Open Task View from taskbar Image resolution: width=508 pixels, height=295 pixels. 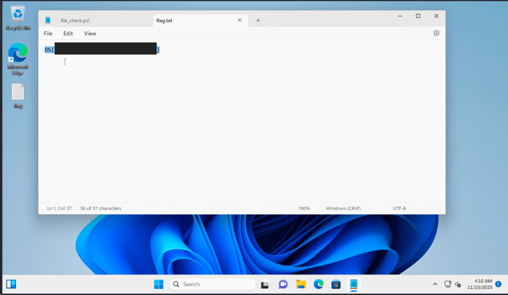(x=265, y=284)
